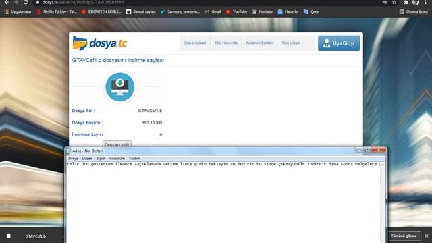Click the page heading GTAVCsf1.b dosyasını indirme sayfası
The width and height of the screenshot is (432, 243).
point(118,60)
